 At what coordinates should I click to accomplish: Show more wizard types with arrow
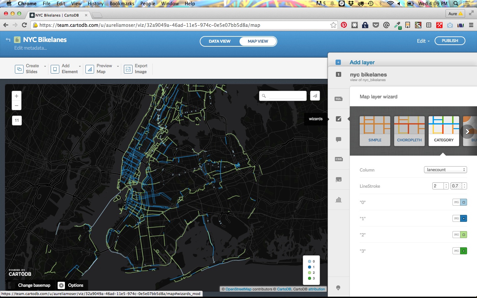(467, 131)
